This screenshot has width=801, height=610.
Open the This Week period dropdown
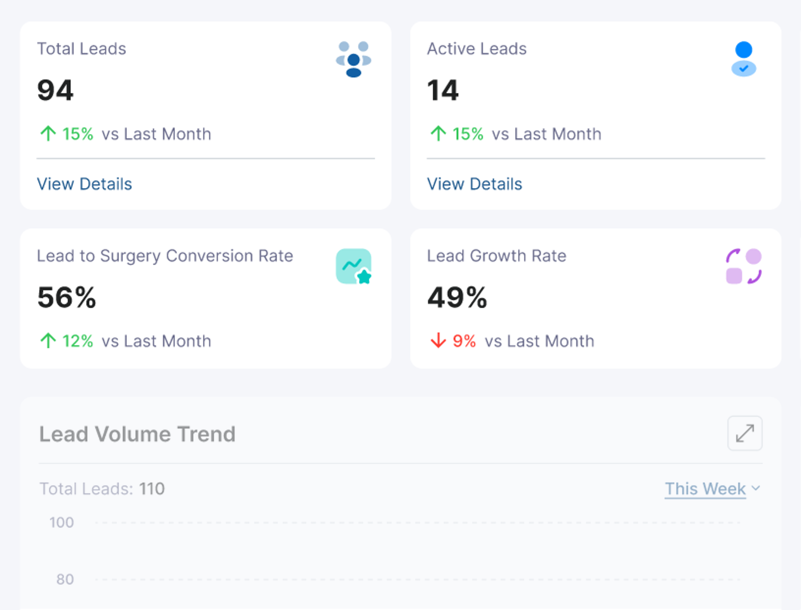pos(705,489)
